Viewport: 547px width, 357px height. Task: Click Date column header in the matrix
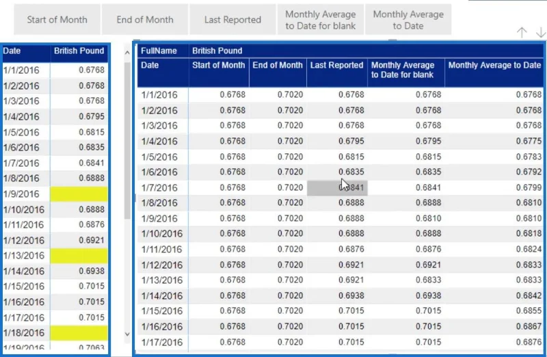(150, 65)
